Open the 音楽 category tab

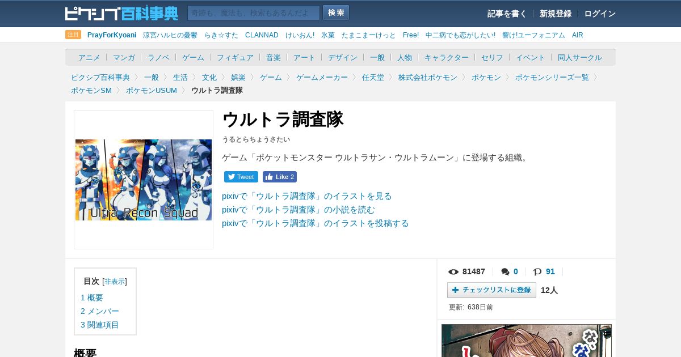[x=274, y=57]
